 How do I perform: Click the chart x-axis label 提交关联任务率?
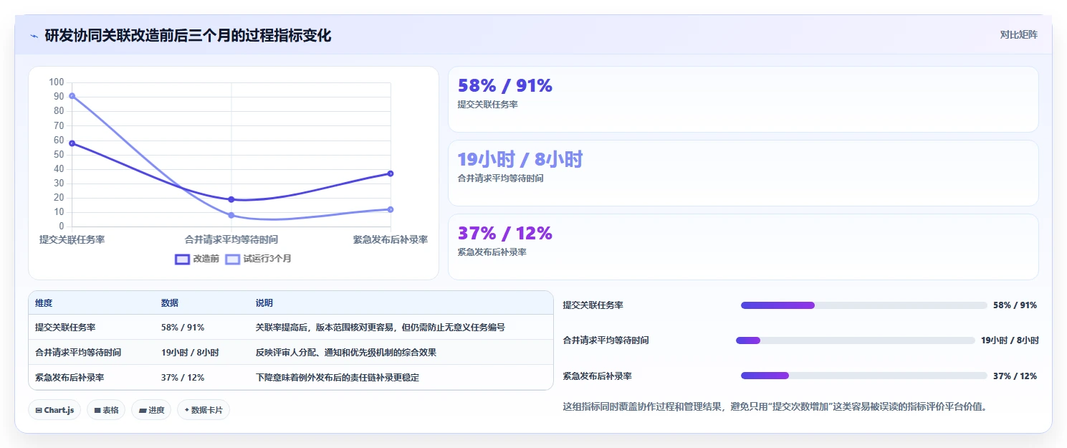point(72,239)
